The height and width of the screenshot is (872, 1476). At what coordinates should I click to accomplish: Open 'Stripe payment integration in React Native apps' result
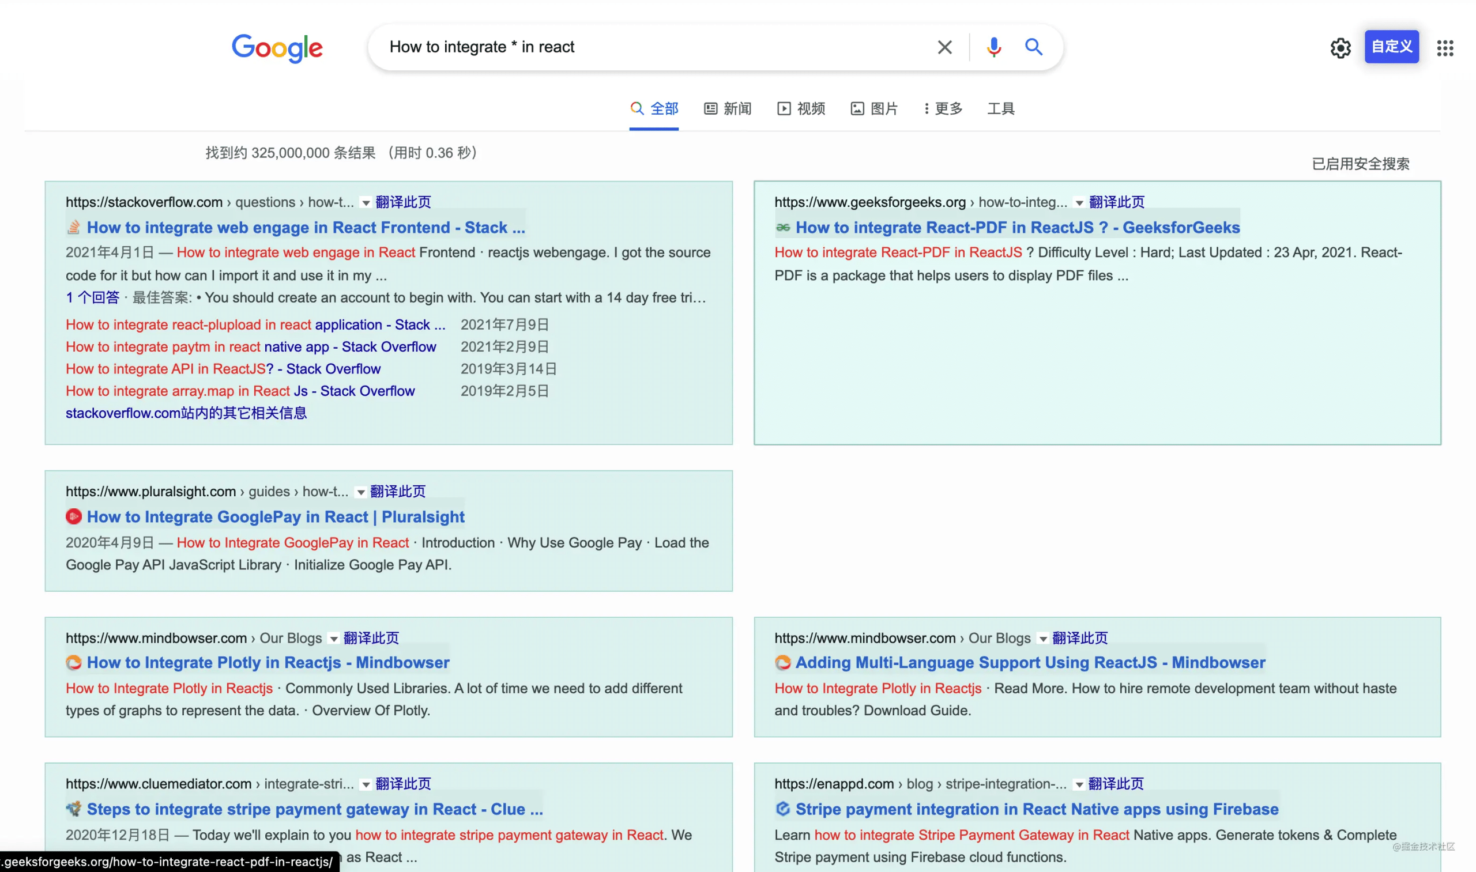point(1037,809)
